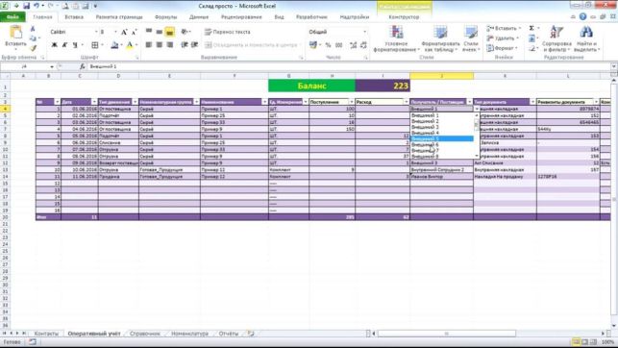Toggle bold formatting (Ж)

pos(55,45)
